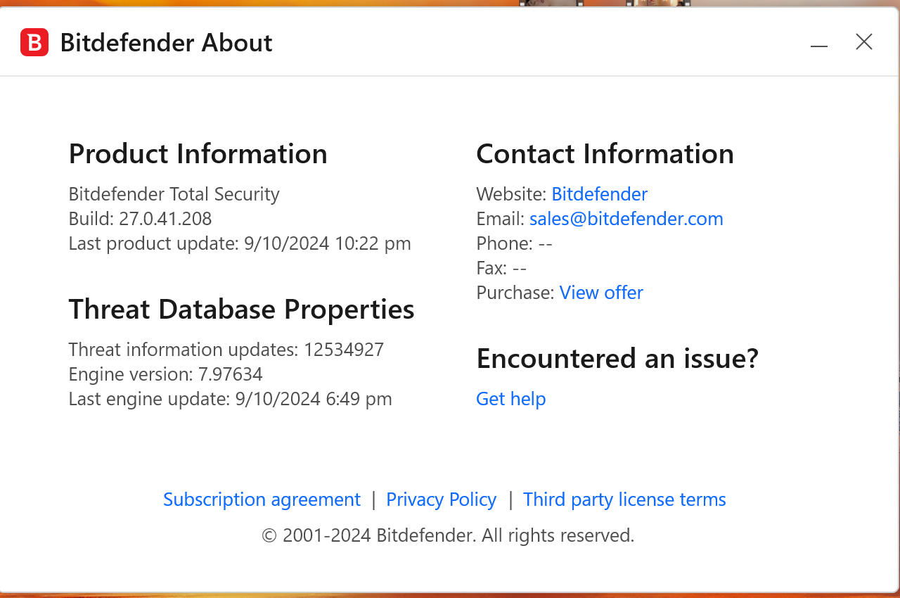
Task: Click the Last product update line
Action: pyautogui.click(x=240, y=243)
